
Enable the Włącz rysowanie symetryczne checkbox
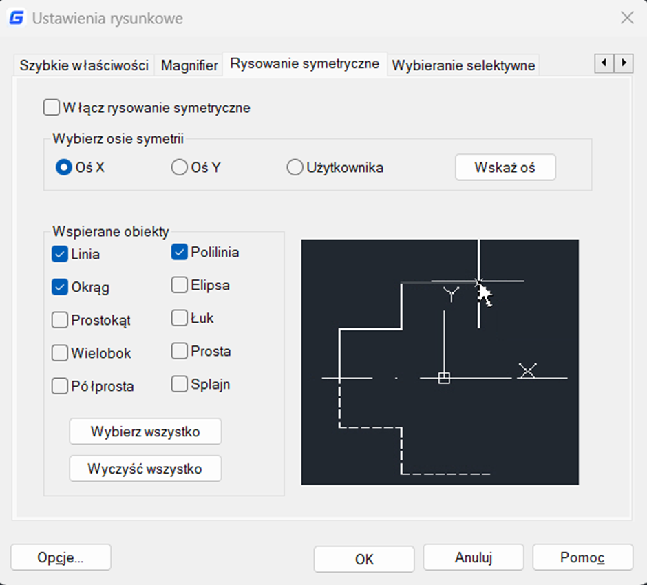pos(52,107)
